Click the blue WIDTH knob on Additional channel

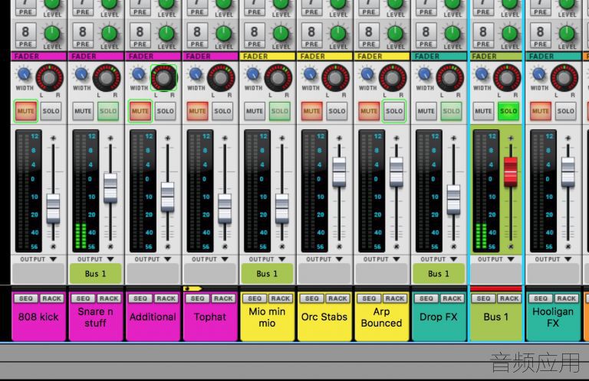[x=139, y=74]
